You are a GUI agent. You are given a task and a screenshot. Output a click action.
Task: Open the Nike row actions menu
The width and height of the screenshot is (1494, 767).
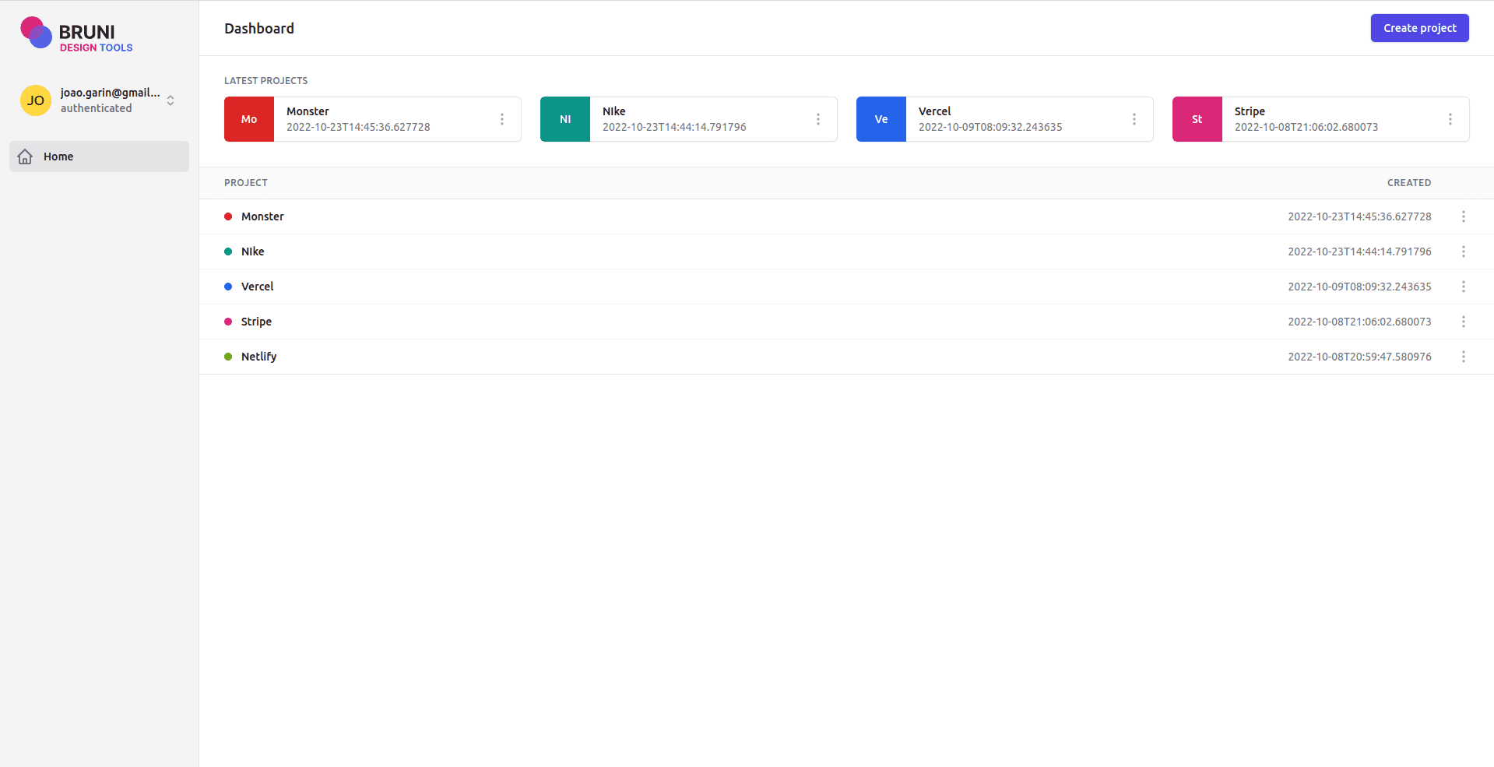pos(1464,252)
